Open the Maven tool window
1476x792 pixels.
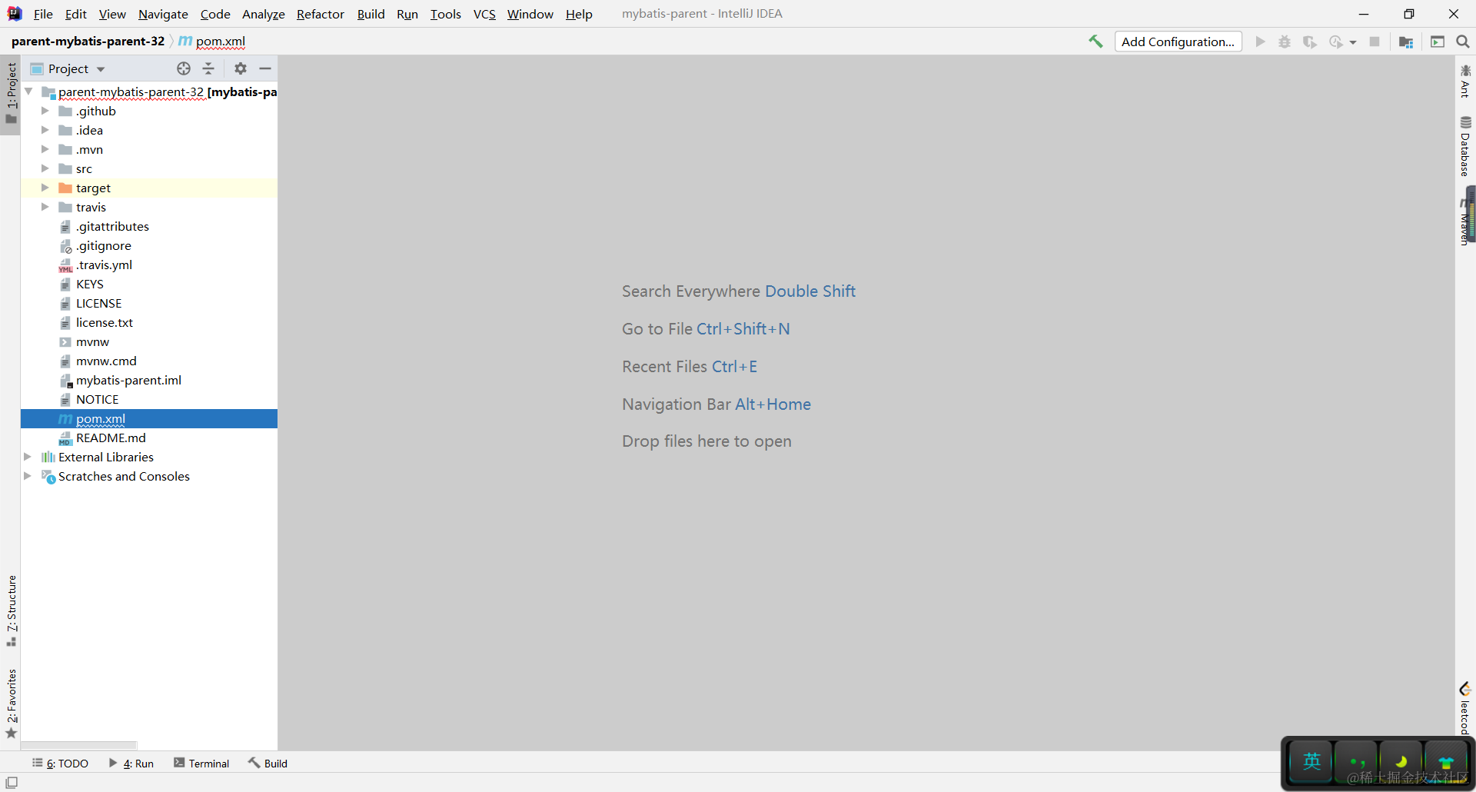click(1464, 221)
